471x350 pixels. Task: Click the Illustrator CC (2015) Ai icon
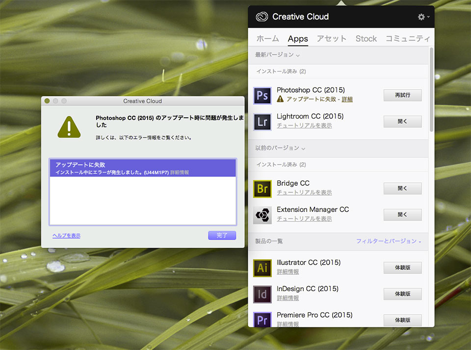coord(262,268)
